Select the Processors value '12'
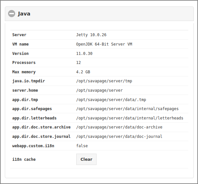198x184 pixels. pos(78,63)
